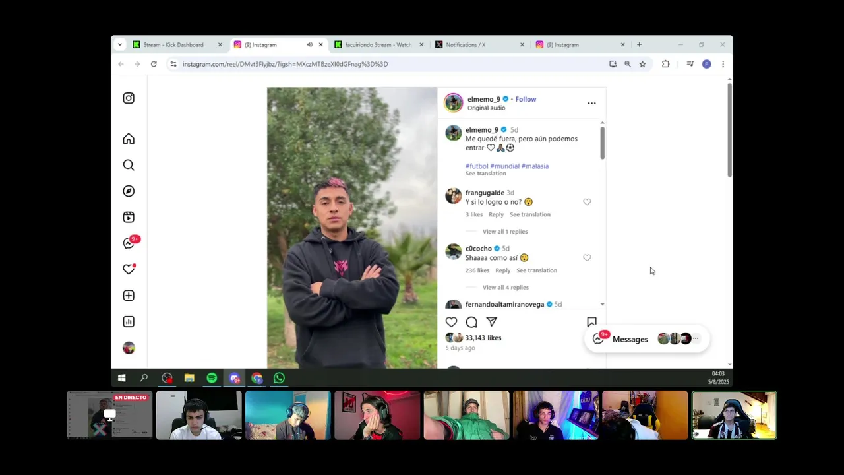This screenshot has height=475, width=844.
Task: Open Notifications heart in sidebar
Action: coord(129,269)
